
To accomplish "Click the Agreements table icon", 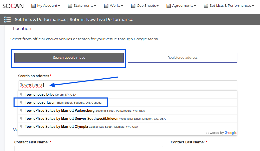I will pos(168,6).
